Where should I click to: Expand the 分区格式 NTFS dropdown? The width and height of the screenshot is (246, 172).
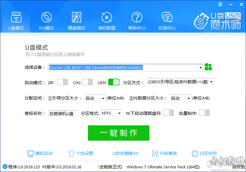[119, 113]
